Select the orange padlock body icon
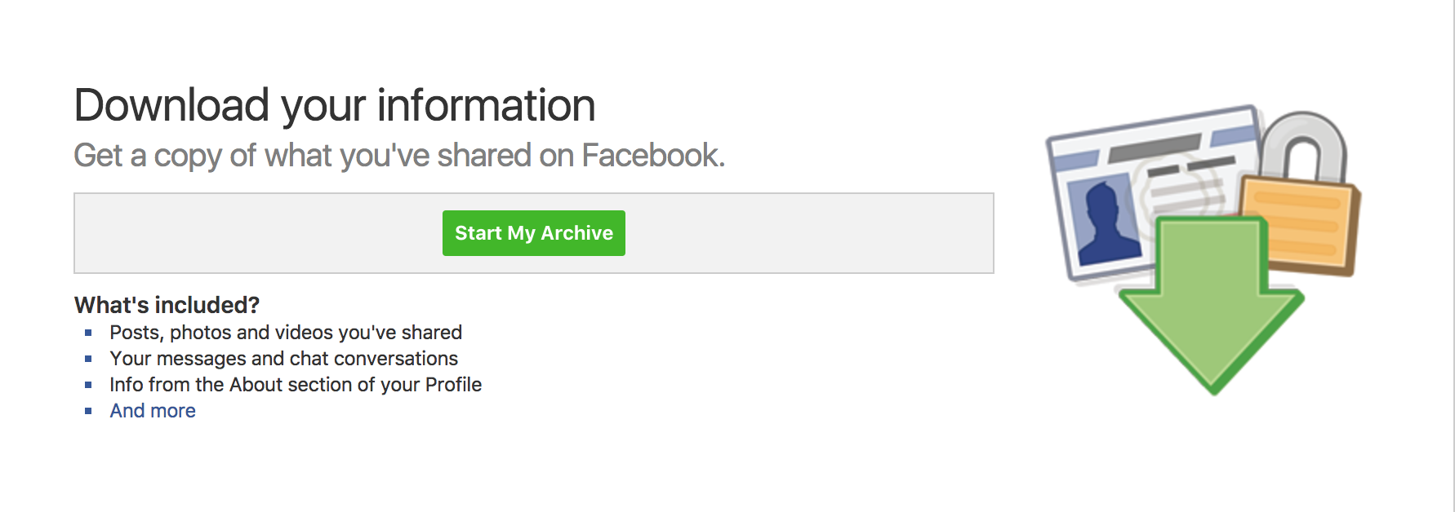 tap(1298, 225)
